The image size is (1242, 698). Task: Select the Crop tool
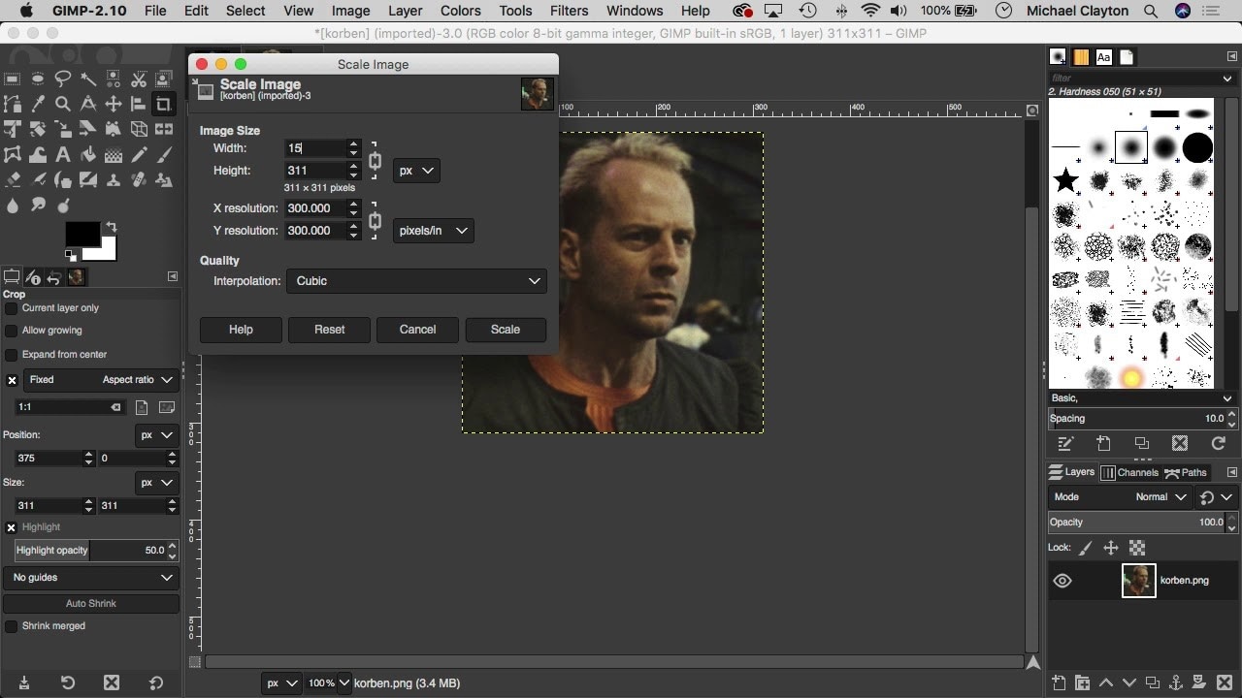pos(164,104)
